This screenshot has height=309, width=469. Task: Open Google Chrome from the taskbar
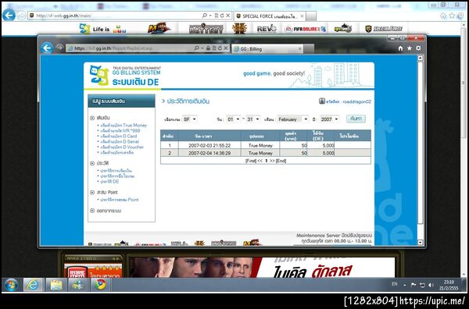(x=101, y=285)
